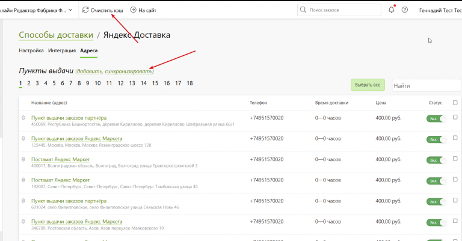The height and width of the screenshot is (241, 462).
Task: Open Пункт выдачи заказов партнёра in Кириллово
Action: pyautogui.click(x=69, y=118)
